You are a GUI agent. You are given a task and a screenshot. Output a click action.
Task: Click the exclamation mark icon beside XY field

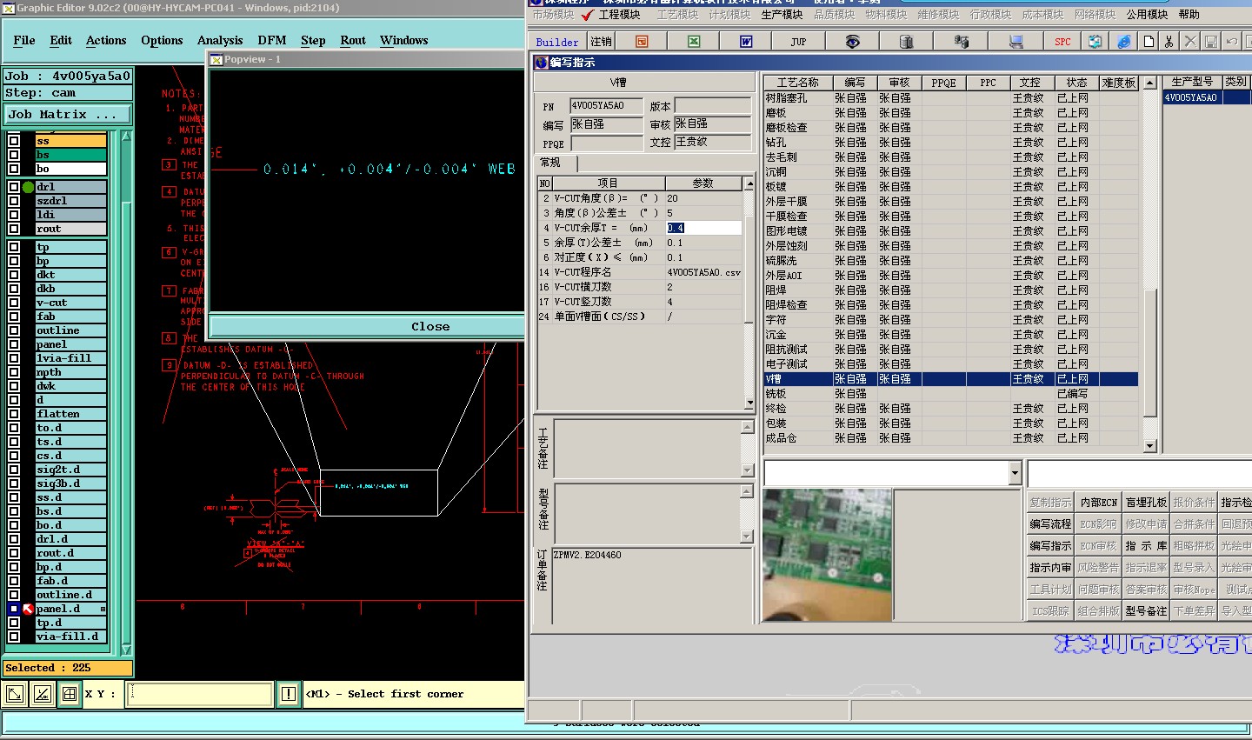click(289, 694)
